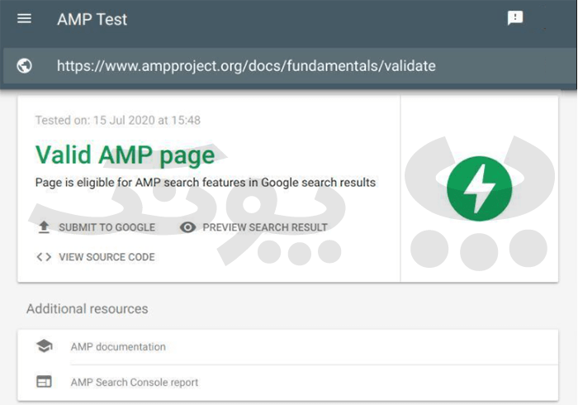Screen dimensions: 578x405
Task: Click the eye icon for preview
Action: (187, 227)
